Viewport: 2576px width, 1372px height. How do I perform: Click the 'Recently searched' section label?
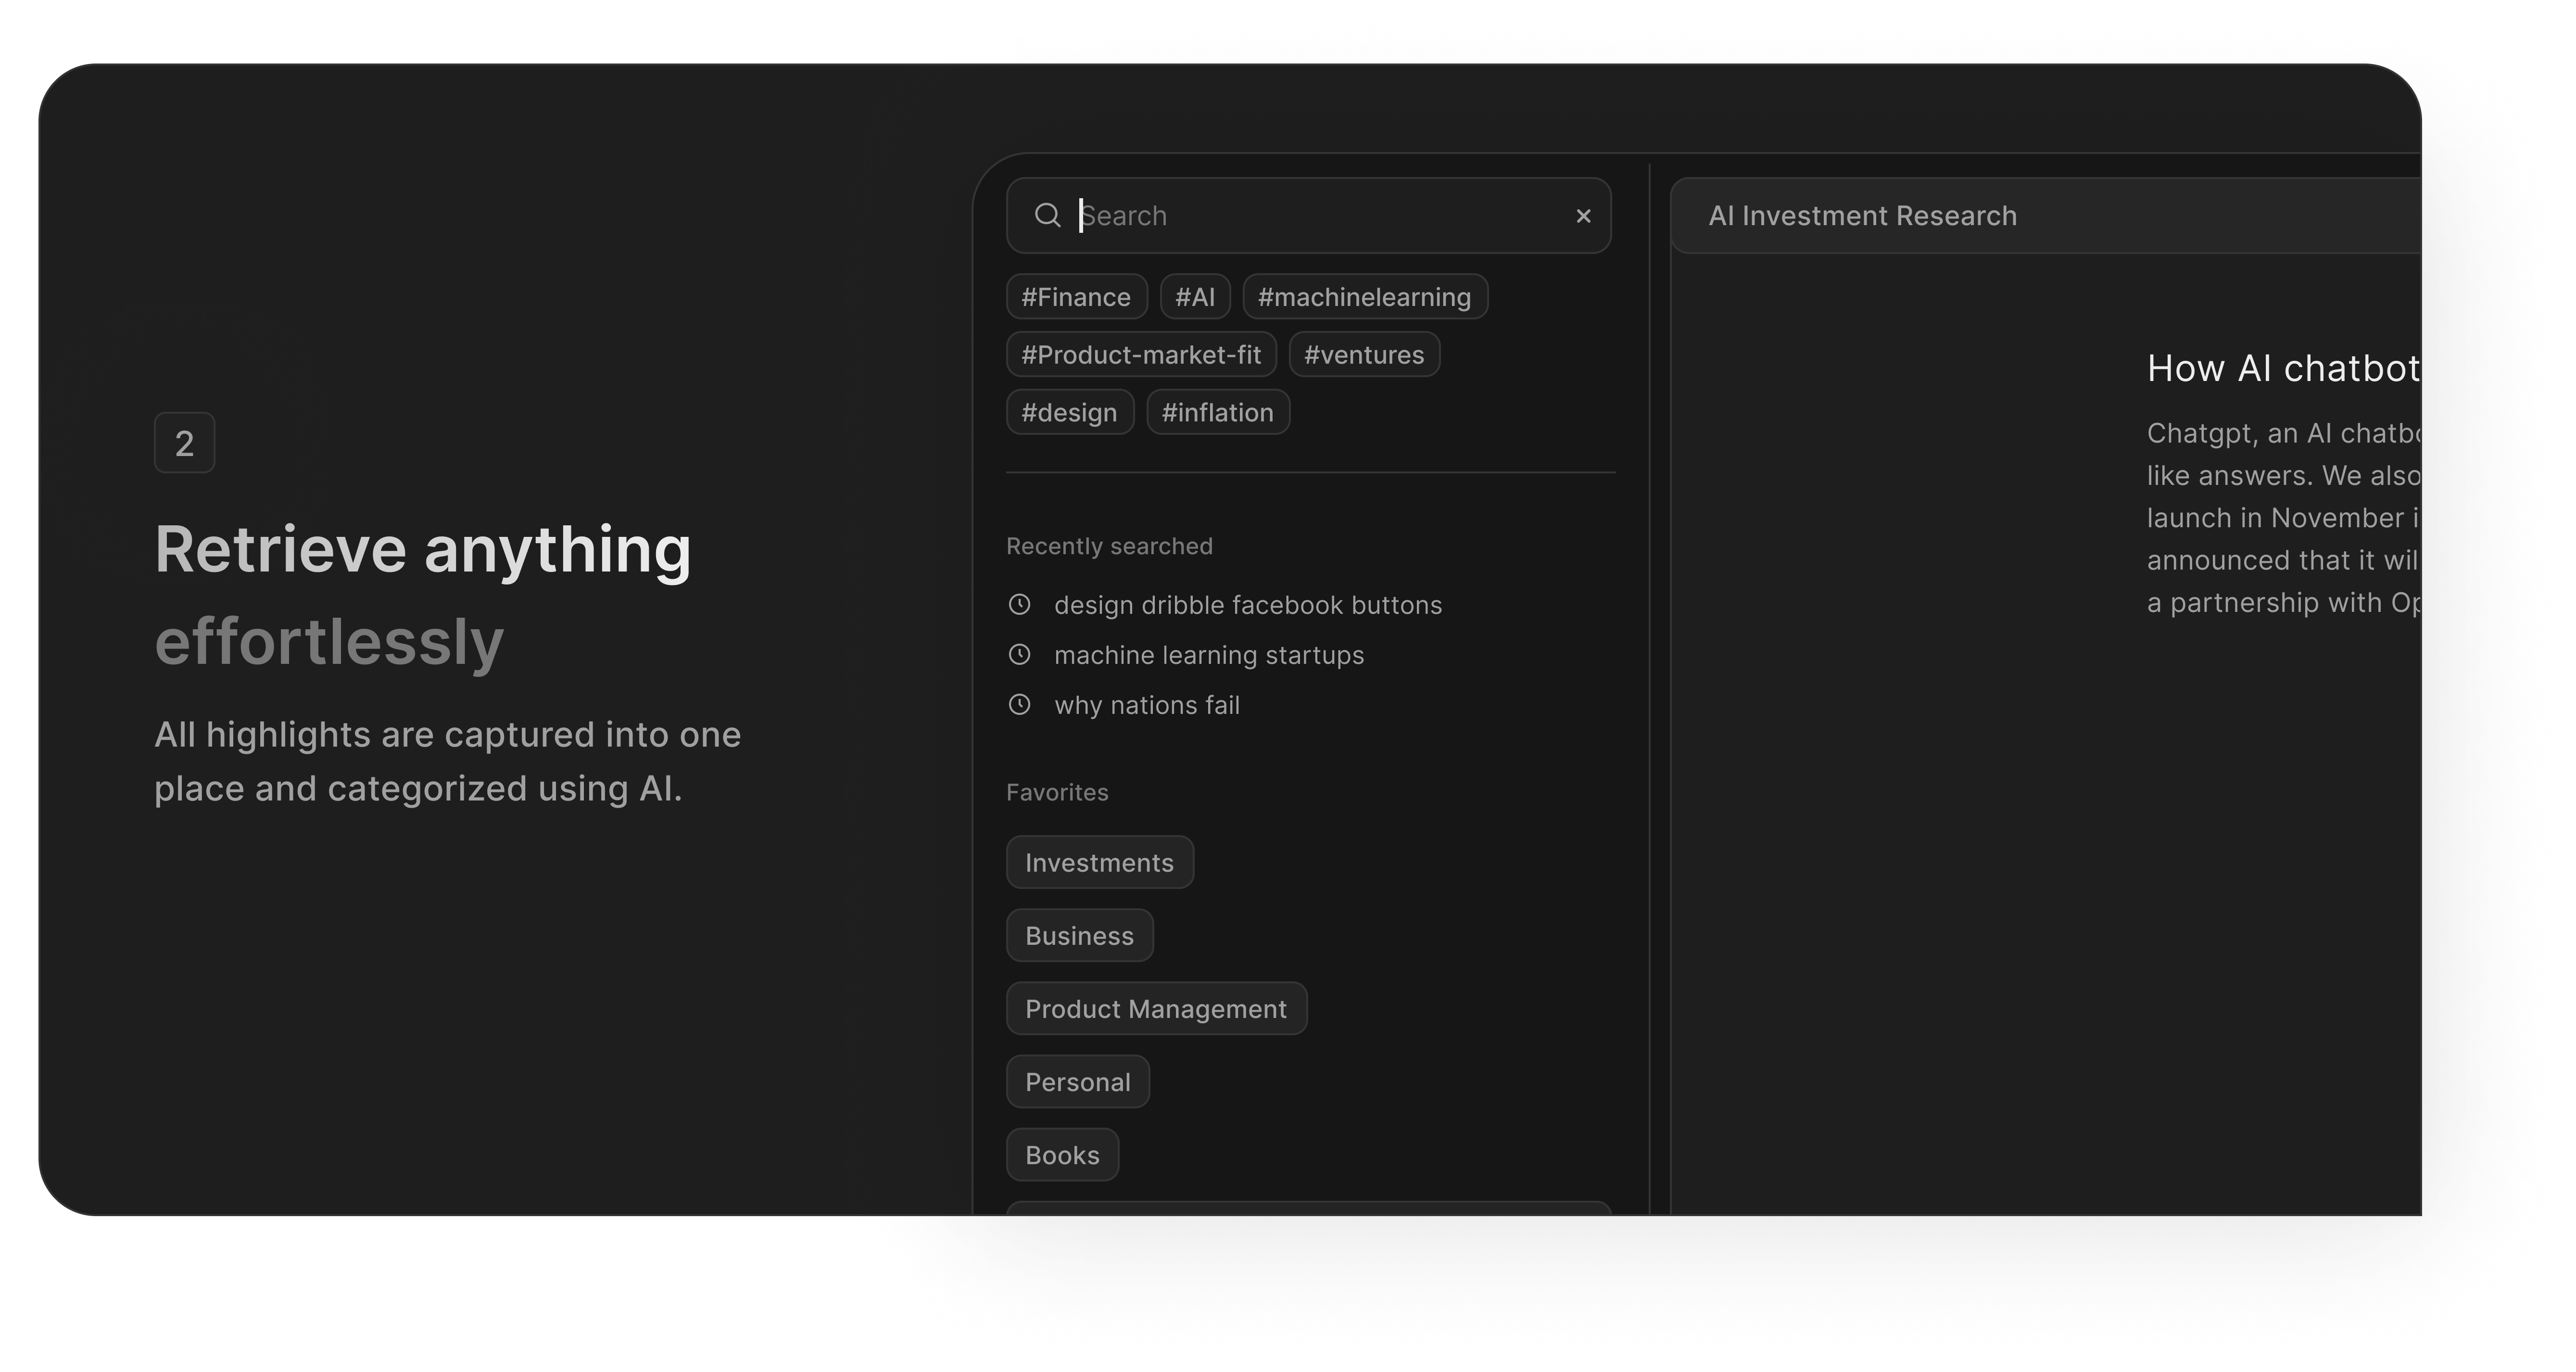[1109, 546]
